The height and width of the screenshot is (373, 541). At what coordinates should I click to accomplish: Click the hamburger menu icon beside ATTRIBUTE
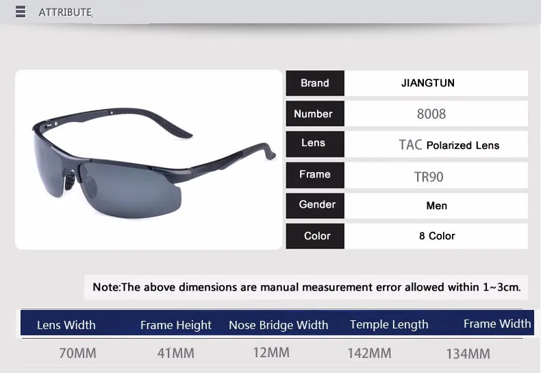(21, 12)
